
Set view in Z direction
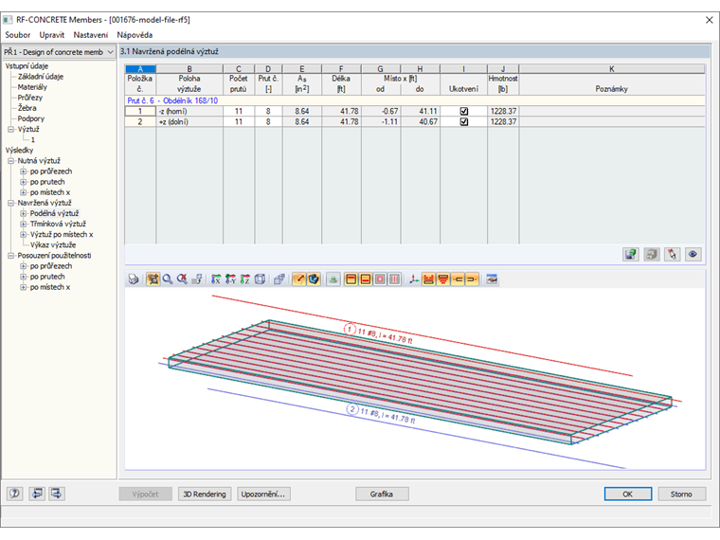point(245,279)
